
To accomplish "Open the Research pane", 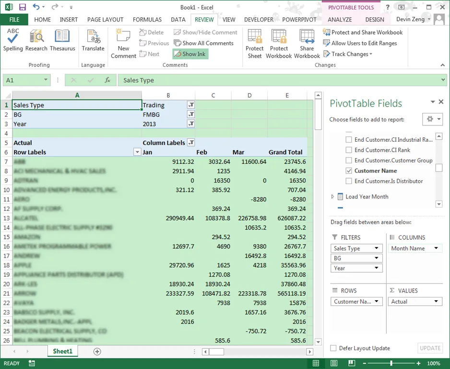I will point(36,40).
